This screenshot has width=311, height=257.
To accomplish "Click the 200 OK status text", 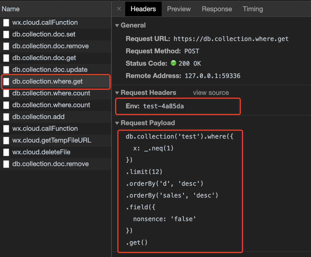I will click(x=190, y=63).
